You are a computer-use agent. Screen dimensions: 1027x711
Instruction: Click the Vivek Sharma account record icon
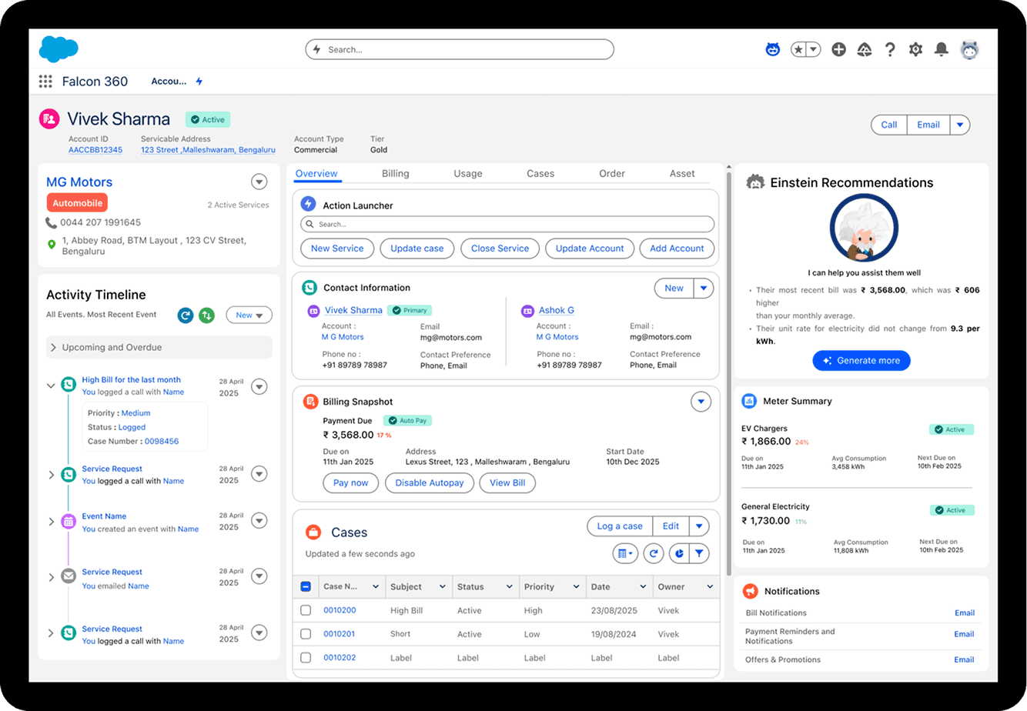click(x=49, y=119)
